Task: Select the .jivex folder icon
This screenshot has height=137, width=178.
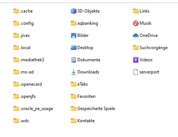Action: click(16, 35)
